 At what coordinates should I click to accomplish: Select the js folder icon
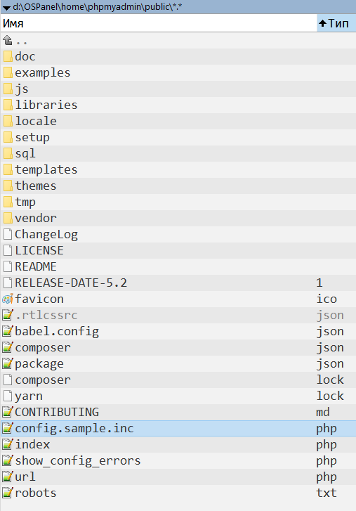(8, 89)
